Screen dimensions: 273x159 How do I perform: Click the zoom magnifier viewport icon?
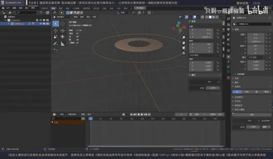(x=184, y=37)
